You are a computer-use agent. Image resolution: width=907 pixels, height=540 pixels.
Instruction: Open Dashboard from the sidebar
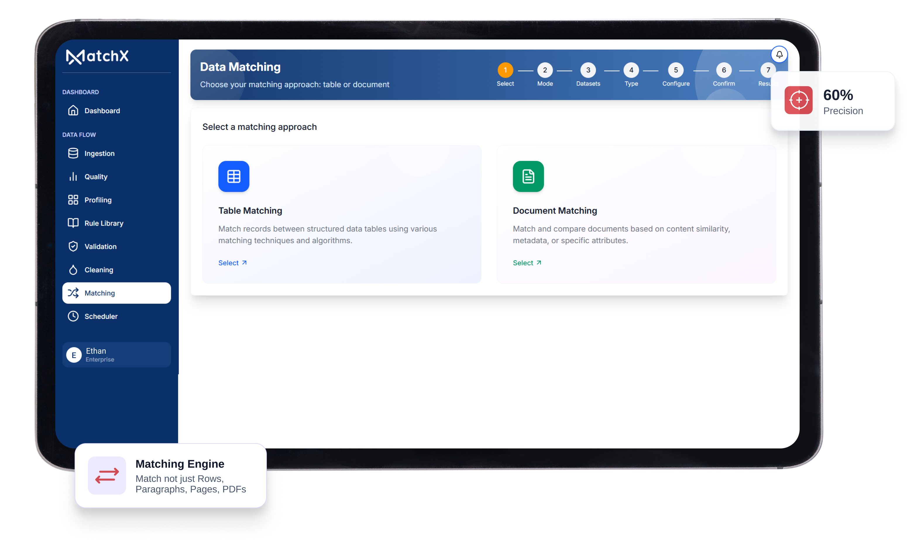102,111
